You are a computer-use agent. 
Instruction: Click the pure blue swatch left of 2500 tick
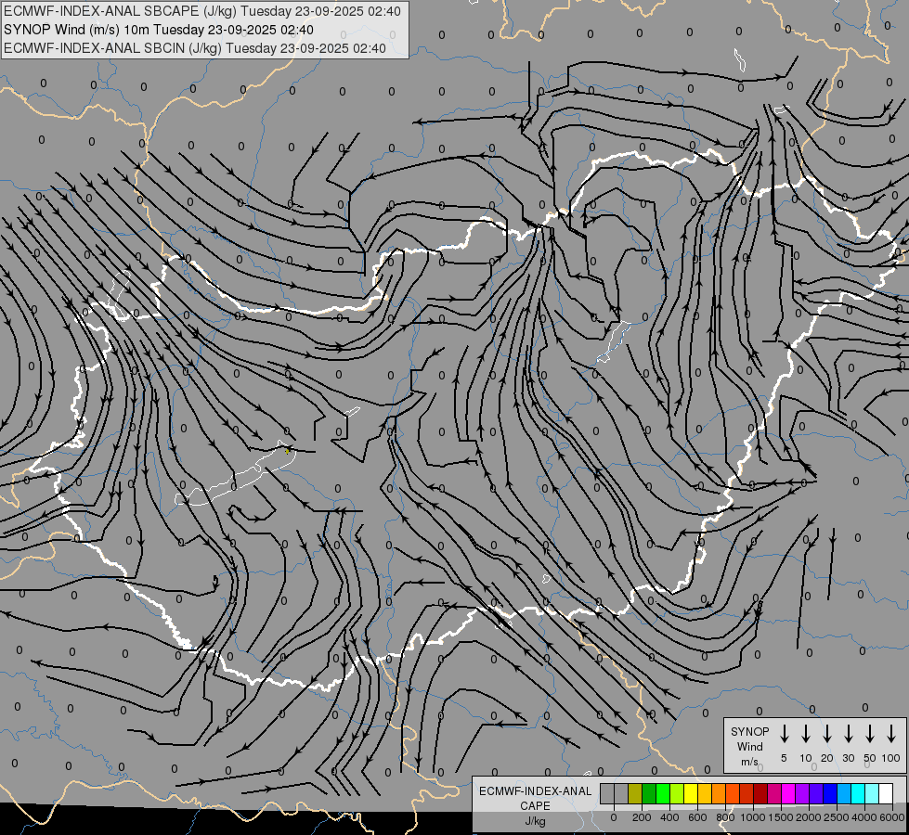[x=829, y=794]
